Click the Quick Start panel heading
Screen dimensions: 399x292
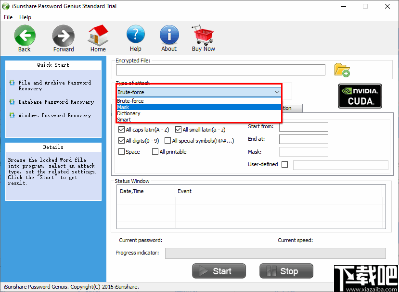[x=53, y=65]
